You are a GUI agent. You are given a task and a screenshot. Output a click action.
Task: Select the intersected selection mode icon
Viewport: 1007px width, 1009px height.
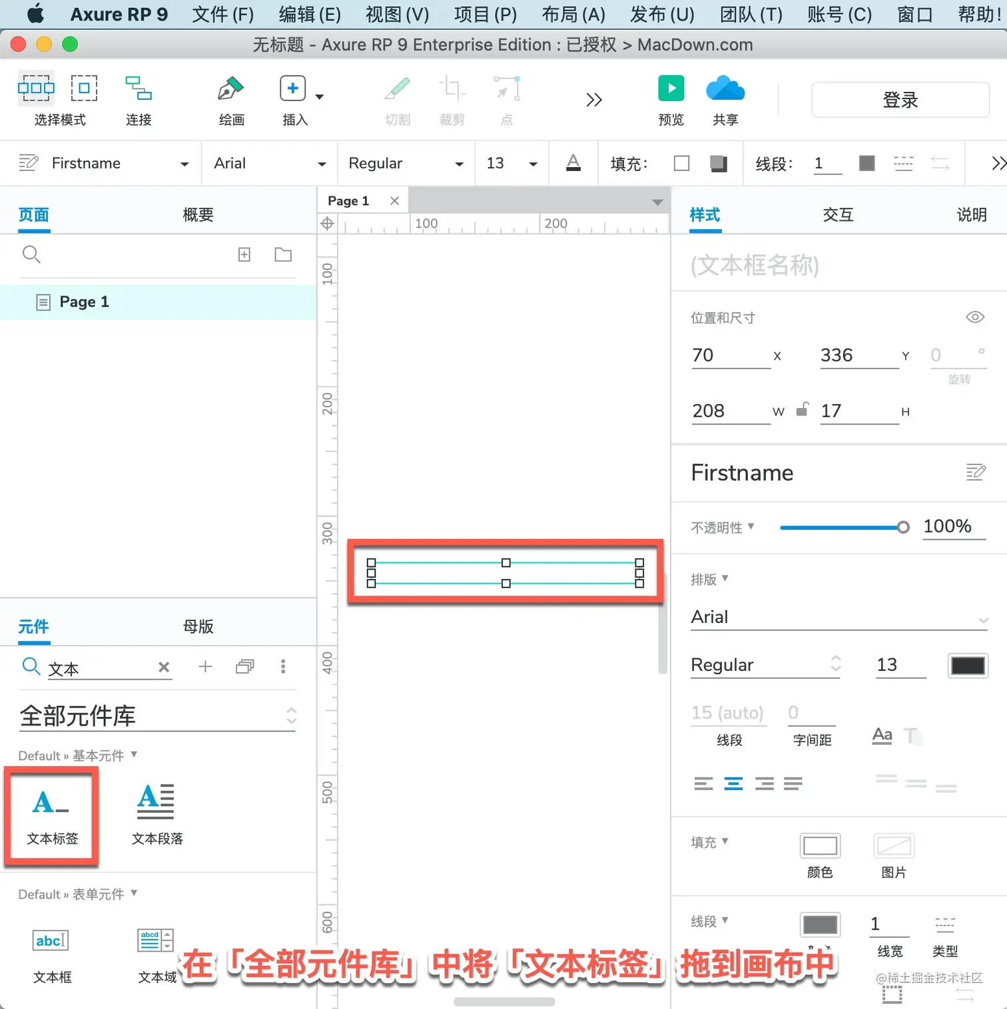click(x=35, y=88)
